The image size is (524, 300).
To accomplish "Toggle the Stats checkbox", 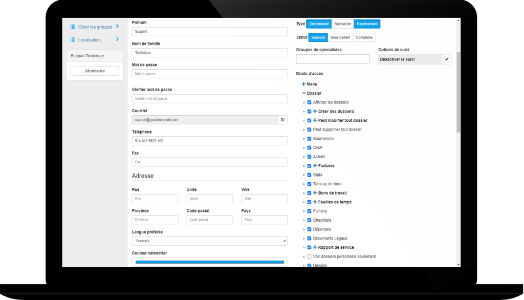I will pyautogui.click(x=309, y=175).
